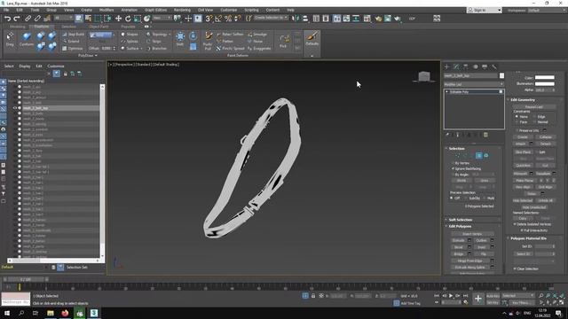Toggle By Angle checkbox in Selection

(453, 175)
